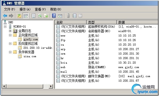Image resolution: width=159 pixels, height=96 pixels.
Task: Click the gjxfj.com zone icon
Action: point(20,39)
